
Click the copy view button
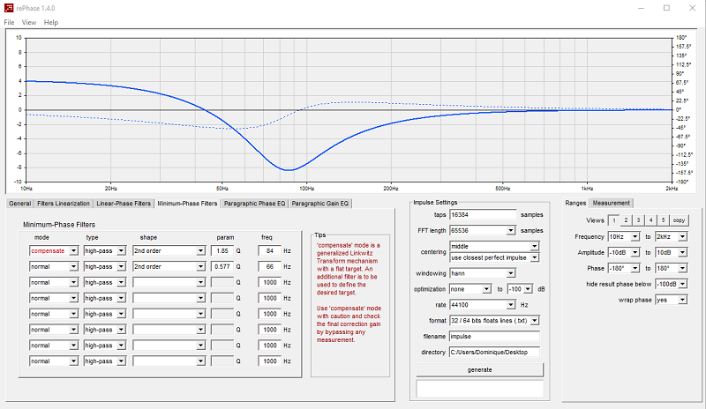[679, 220]
